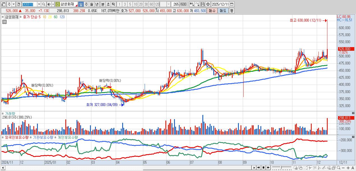Click the panel layout icon at toolbar start
Screen dimensions: 356x171
pyautogui.click(x=4, y=4)
